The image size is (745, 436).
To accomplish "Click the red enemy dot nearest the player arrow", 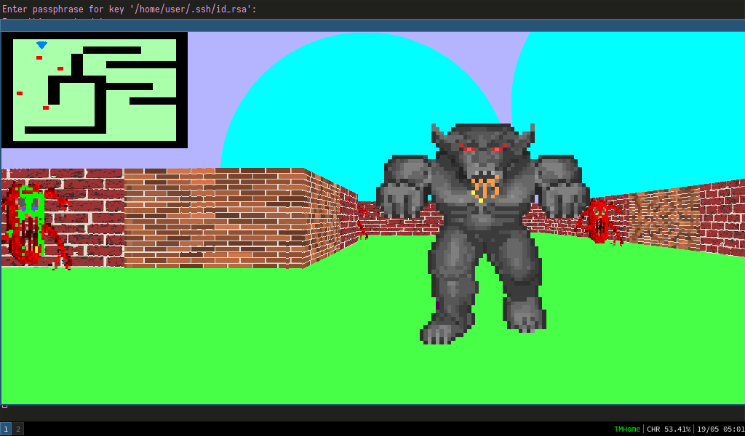I will 39,58.
